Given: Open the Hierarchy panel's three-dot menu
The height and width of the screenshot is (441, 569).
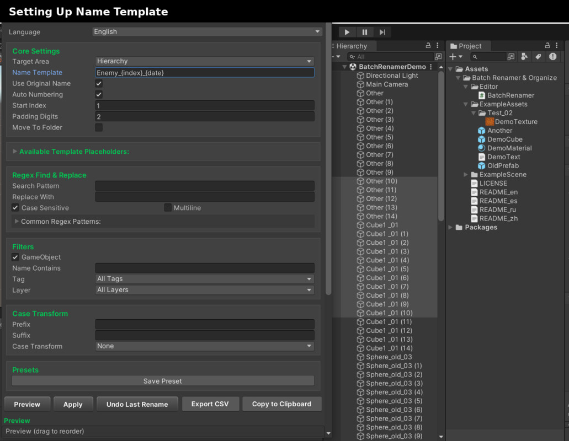Looking at the screenshot, I should click(438, 46).
